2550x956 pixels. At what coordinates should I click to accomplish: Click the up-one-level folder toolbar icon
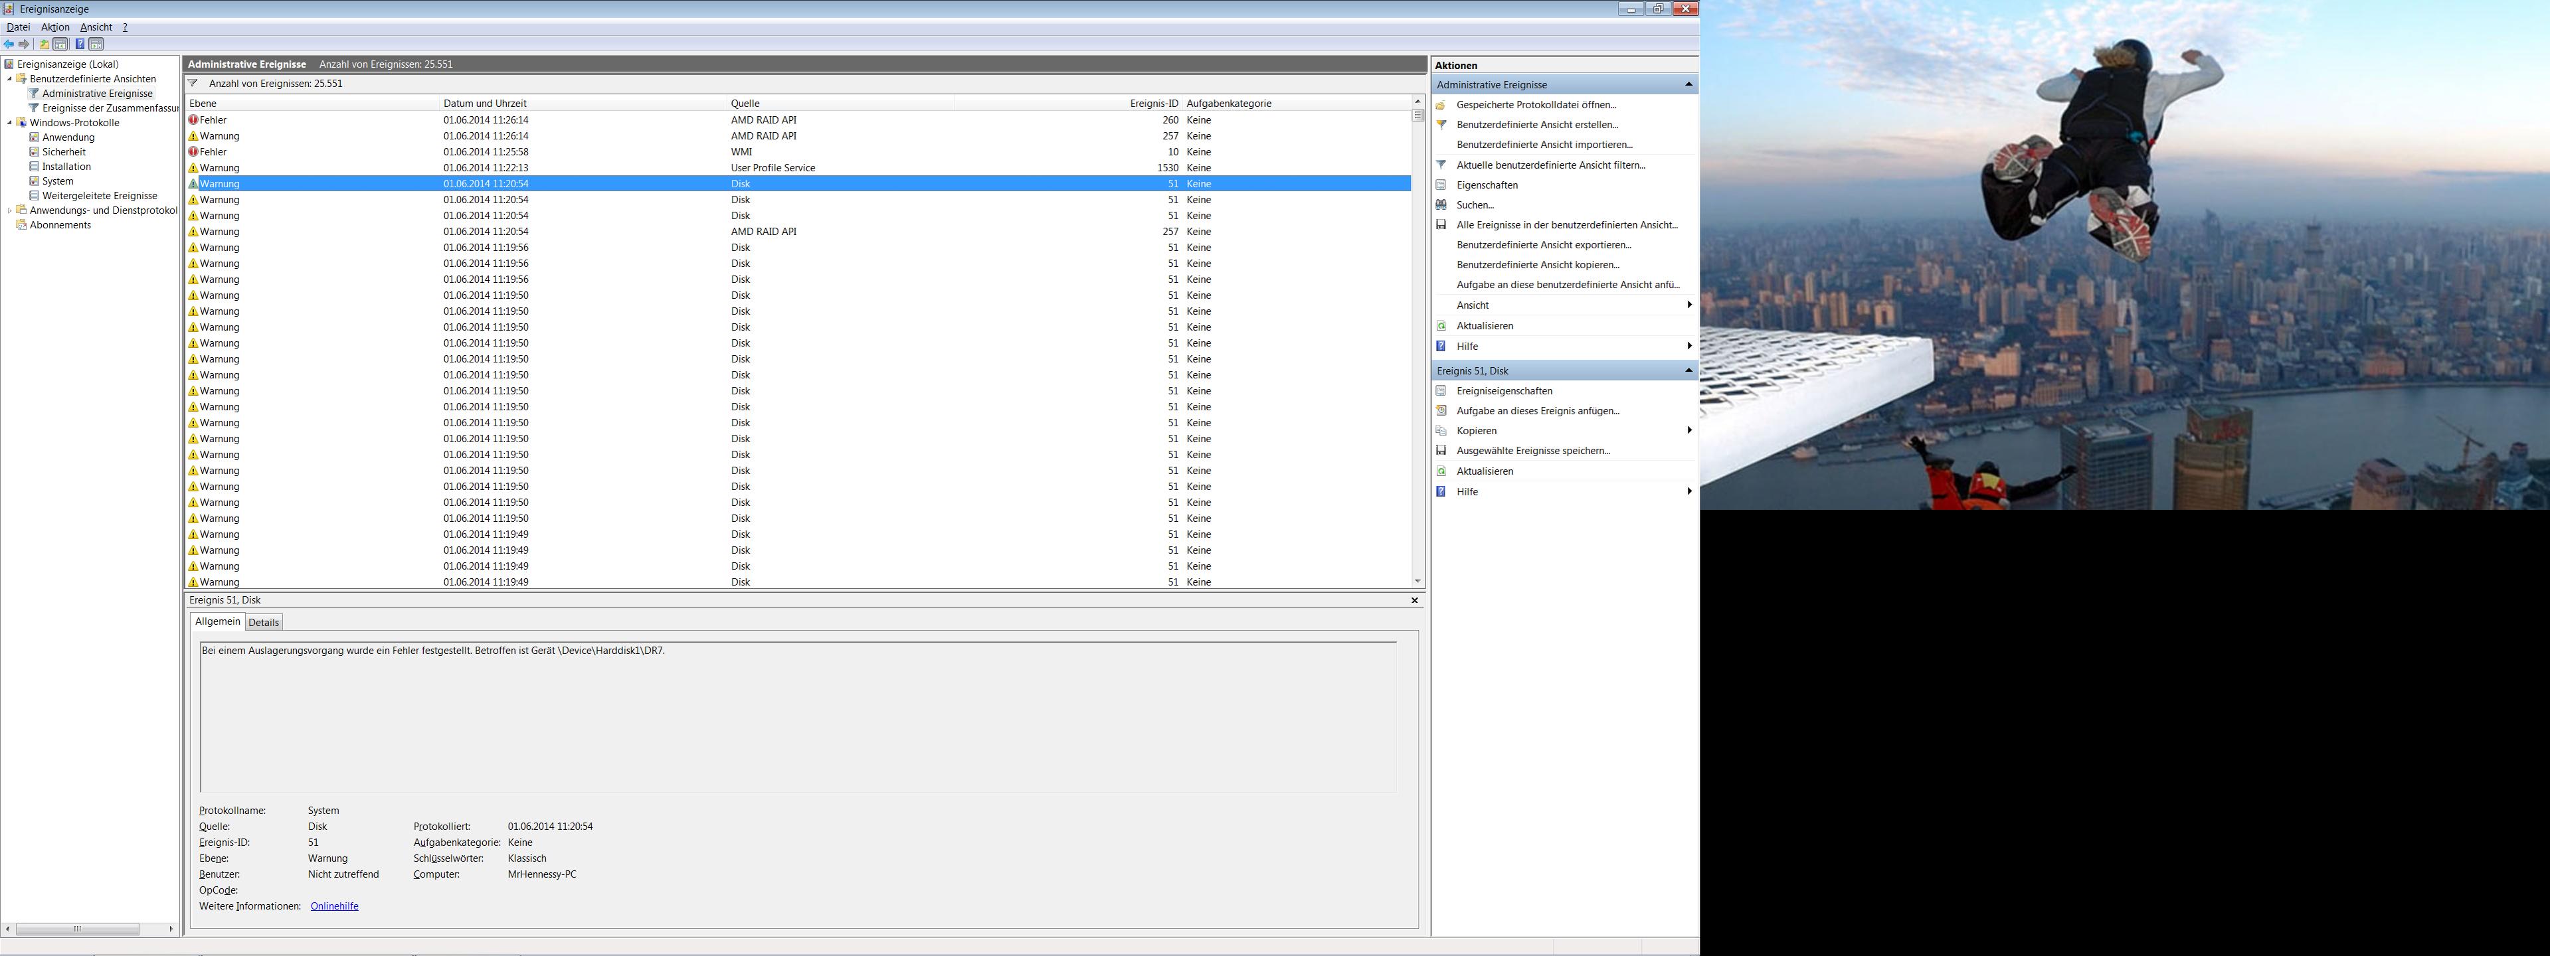(44, 44)
